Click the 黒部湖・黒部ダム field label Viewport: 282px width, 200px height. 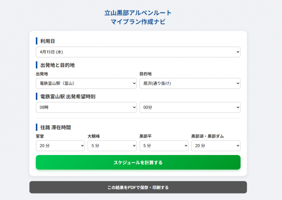(x=207, y=136)
